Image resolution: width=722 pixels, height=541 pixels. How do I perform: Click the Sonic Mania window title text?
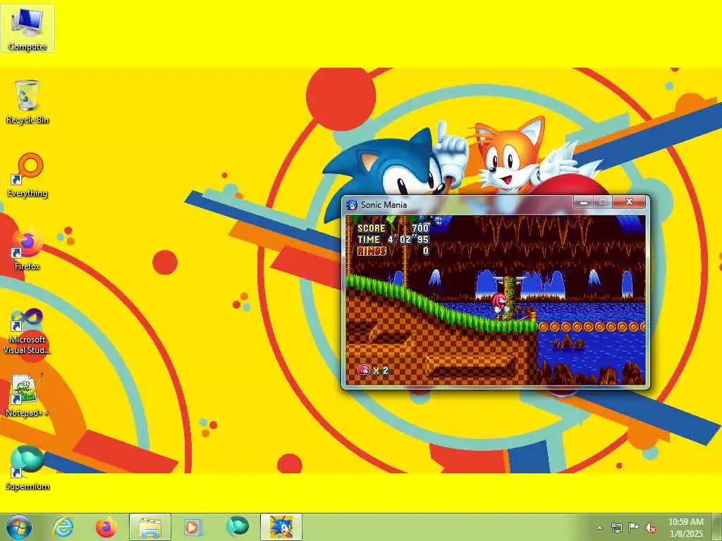click(x=384, y=205)
